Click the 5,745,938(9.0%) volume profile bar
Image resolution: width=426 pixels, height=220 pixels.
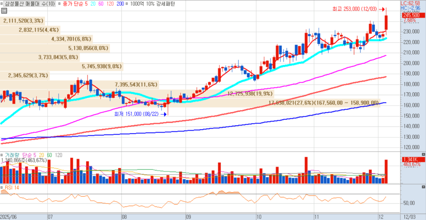click(x=62, y=66)
